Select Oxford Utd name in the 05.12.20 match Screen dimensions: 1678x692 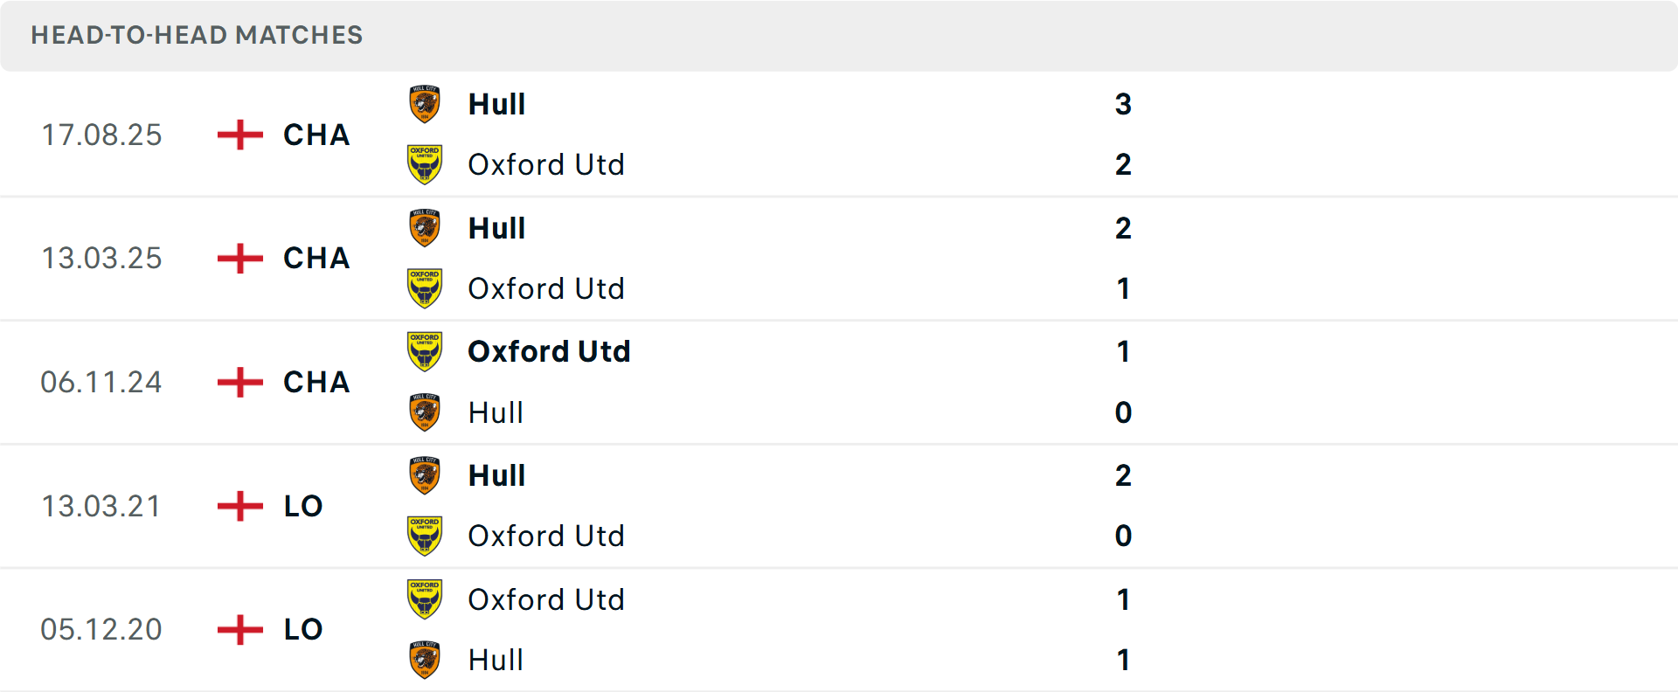(546, 599)
